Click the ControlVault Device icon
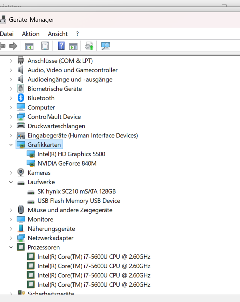The height and width of the screenshot is (302, 240). (x=21, y=116)
